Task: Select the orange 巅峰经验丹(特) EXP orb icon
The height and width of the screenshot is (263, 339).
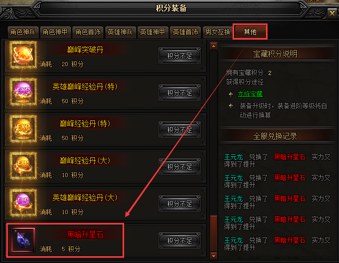Action: coord(23,129)
